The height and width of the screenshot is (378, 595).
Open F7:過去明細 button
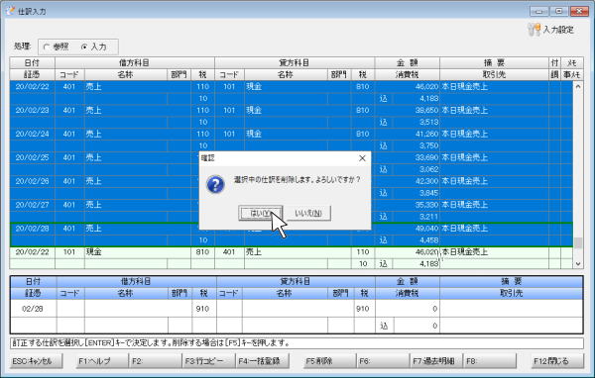tap(436, 361)
